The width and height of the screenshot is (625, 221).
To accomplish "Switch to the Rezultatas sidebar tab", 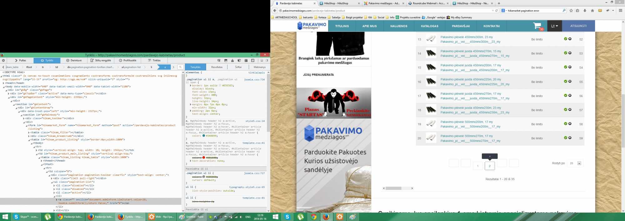I will tap(217, 67).
